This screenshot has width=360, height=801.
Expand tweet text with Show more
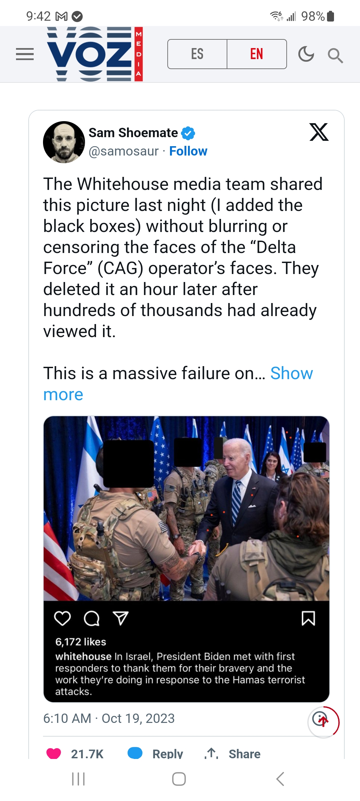pyautogui.click(x=291, y=373)
